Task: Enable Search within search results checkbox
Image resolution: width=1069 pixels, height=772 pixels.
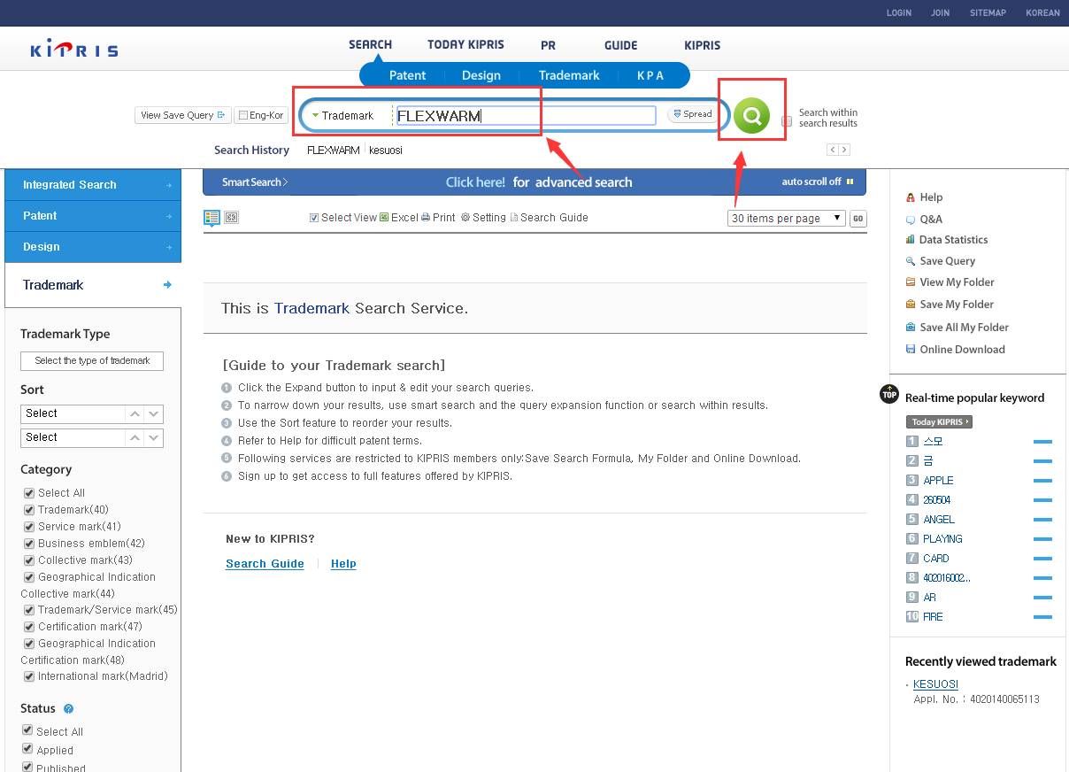Action: click(787, 121)
